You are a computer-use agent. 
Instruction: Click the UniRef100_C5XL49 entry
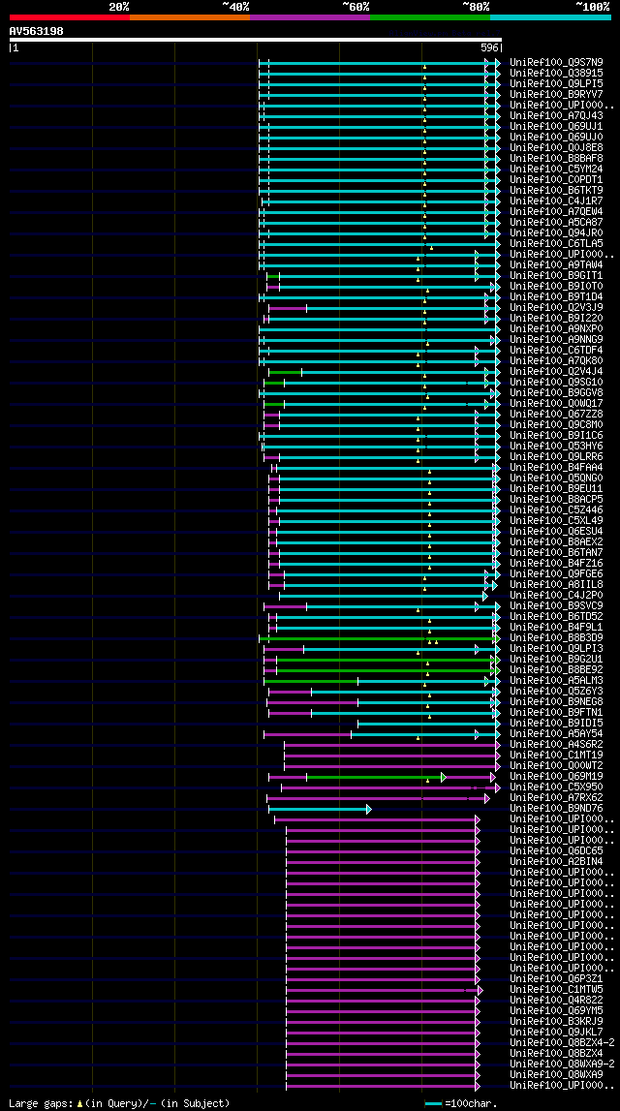click(x=556, y=520)
